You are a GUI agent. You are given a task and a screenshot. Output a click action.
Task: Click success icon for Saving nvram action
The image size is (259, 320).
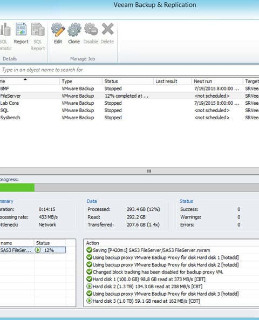pyautogui.click(x=89, y=250)
